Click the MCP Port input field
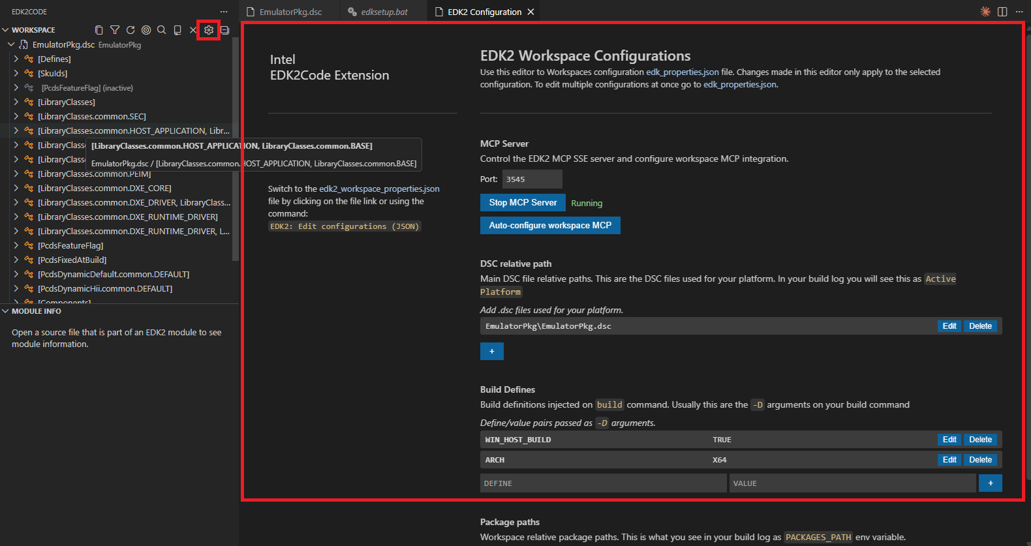The width and height of the screenshot is (1031, 546). click(532, 179)
